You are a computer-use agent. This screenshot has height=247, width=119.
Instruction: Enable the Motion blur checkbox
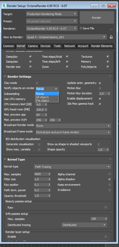click(100, 88)
